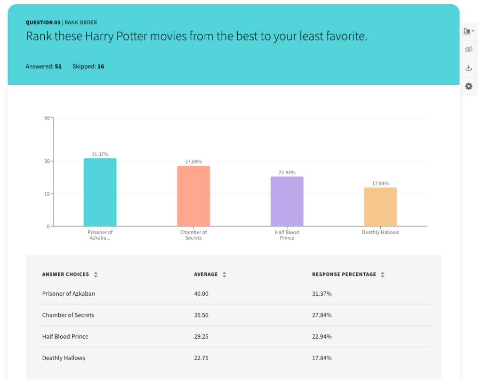This screenshot has width=482, height=381.
Task: Click the 31.37% data label
Action: click(x=100, y=154)
